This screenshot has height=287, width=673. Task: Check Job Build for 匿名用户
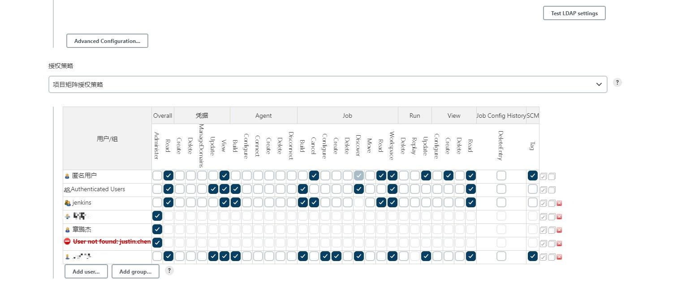[303, 176]
